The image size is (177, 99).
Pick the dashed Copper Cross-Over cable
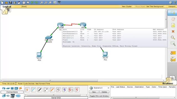click(46, 90)
